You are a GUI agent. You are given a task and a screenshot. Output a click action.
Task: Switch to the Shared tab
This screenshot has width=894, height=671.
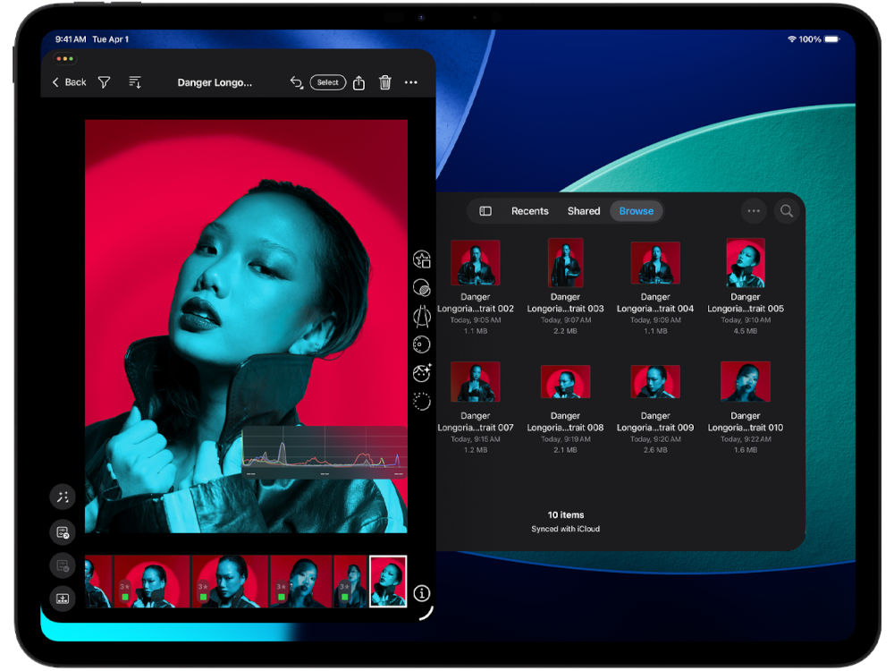(584, 211)
